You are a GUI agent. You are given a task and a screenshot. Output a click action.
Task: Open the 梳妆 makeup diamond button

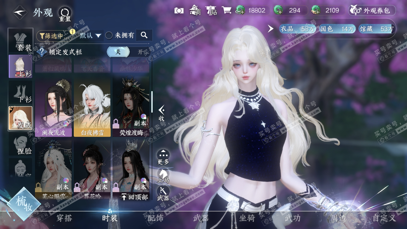24,204
